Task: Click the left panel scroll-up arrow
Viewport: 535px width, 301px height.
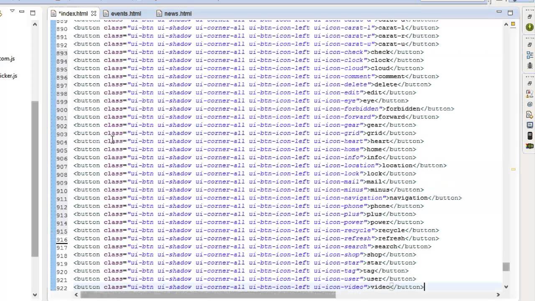Action: coord(35,24)
